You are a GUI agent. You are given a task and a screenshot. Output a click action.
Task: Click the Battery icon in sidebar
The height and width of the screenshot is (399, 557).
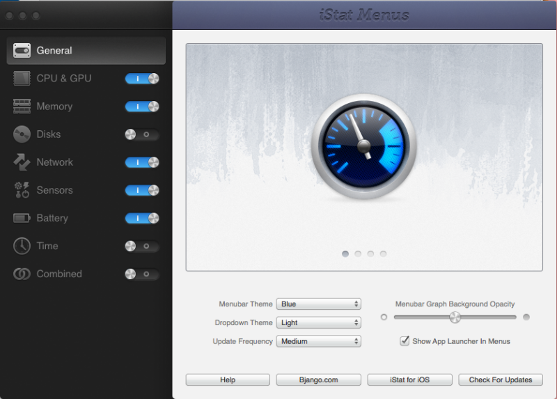(x=22, y=218)
